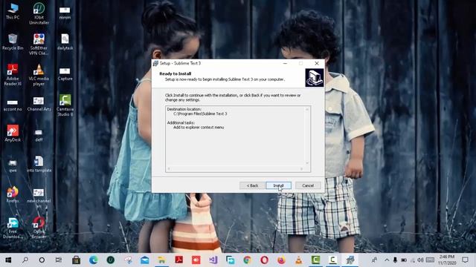Click the setup icon in the title bar
Viewport: 476px width, 267px height.
pos(155,63)
